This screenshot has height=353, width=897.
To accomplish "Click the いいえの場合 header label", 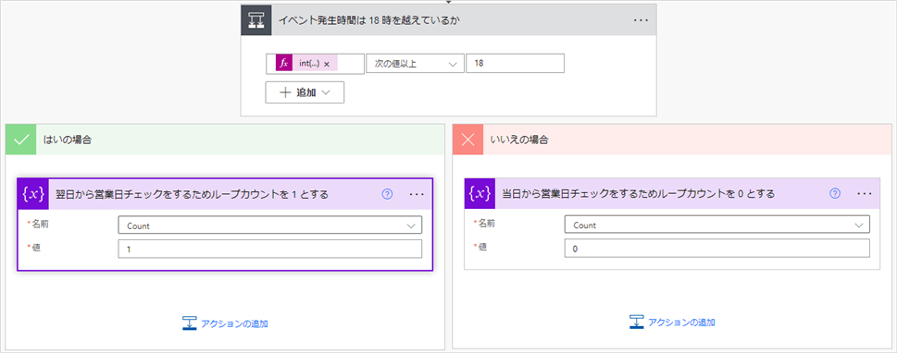I will (x=520, y=140).
